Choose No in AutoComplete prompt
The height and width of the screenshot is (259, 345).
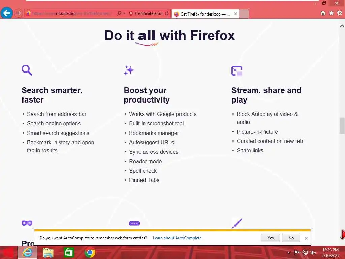click(x=291, y=238)
